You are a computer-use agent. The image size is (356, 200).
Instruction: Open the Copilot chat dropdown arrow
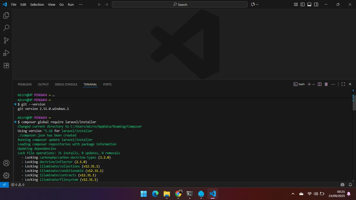(257, 4)
